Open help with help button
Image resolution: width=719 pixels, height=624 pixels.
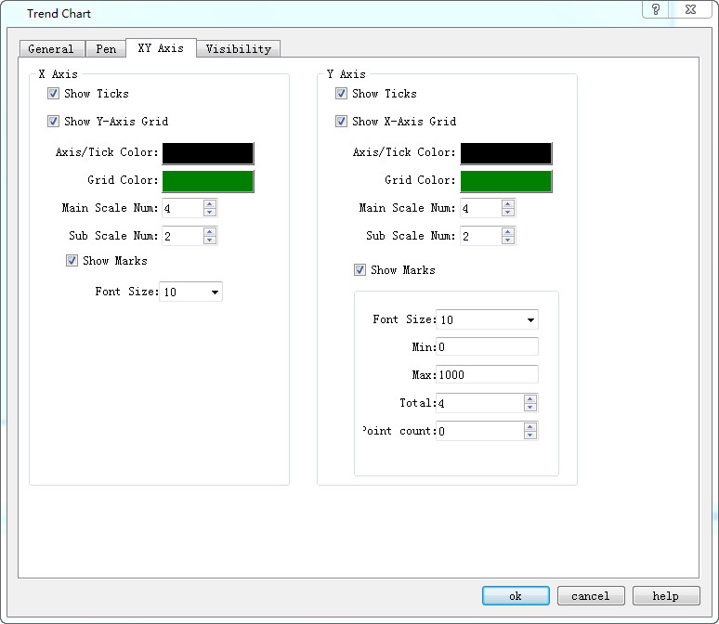tap(666, 596)
